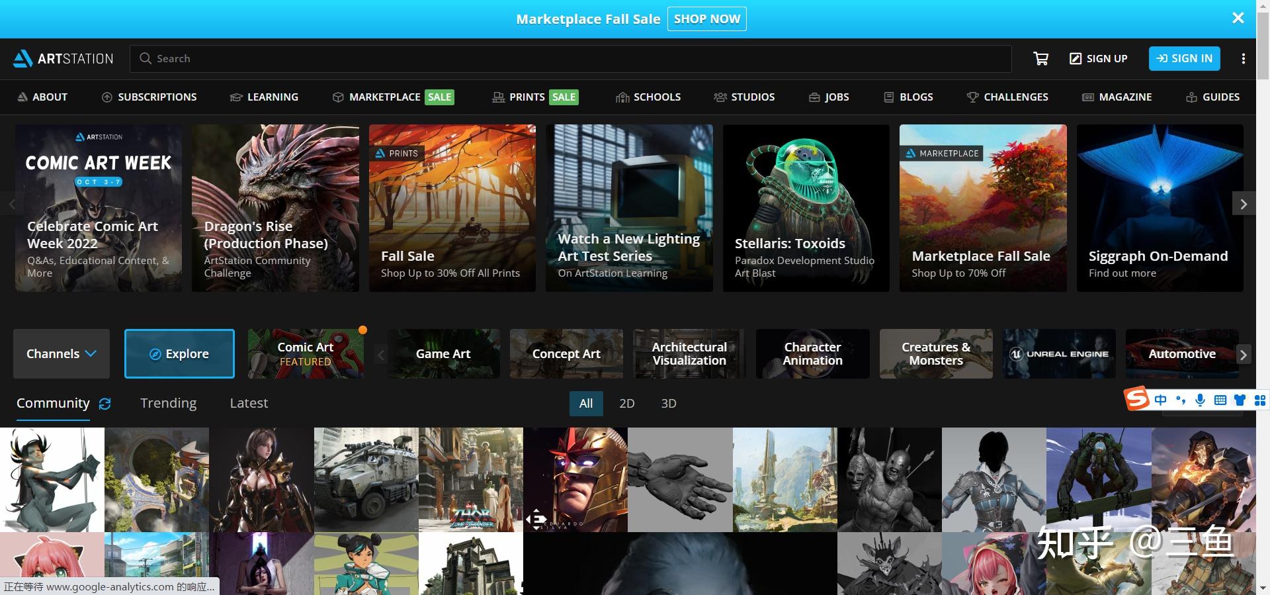Open the Prints Fall Sale card
Screen dimensions: 1270x595
click(x=452, y=208)
